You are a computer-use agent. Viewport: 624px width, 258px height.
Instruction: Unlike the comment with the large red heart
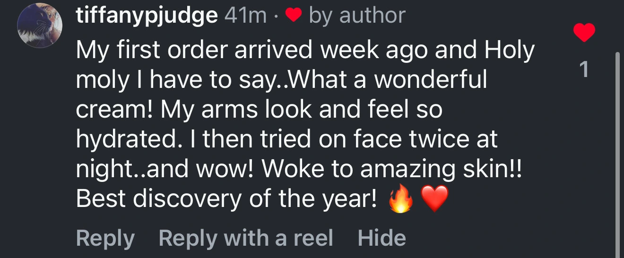tap(584, 33)
